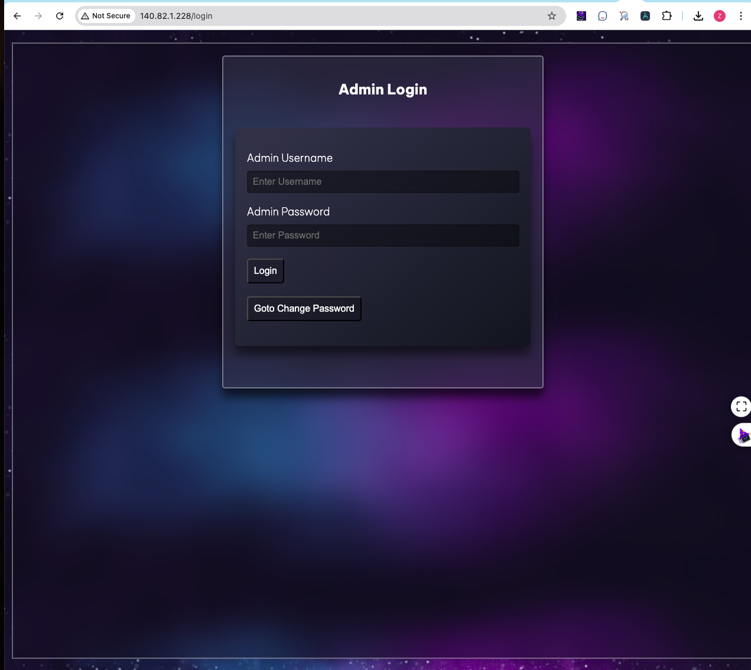Click the floating wizard assistant bubble
751x670 pixels.
[743, 434]
